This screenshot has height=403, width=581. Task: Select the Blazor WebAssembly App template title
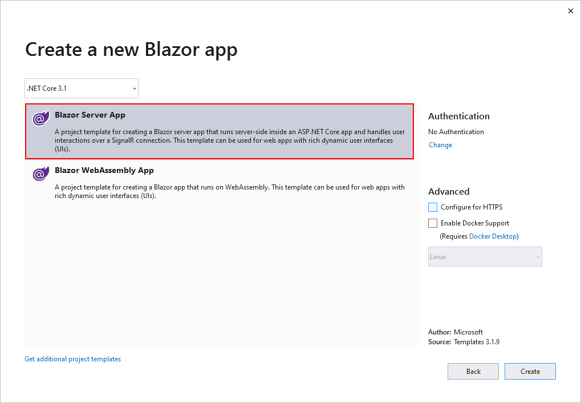[104, 171]
